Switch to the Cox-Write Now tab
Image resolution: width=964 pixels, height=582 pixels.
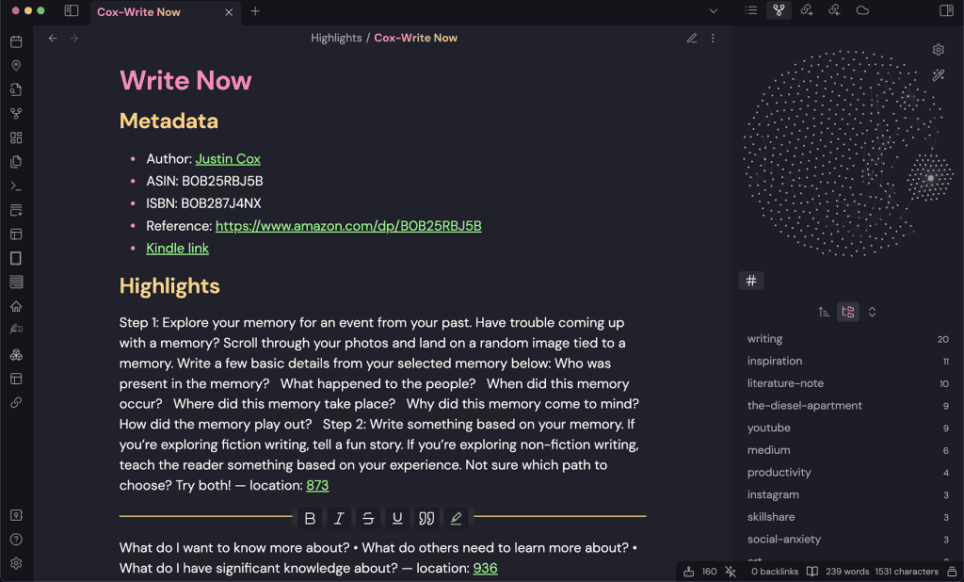141,12
